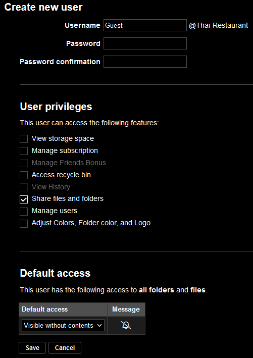Focus the Username field containing Guest

tap(145, 25)
